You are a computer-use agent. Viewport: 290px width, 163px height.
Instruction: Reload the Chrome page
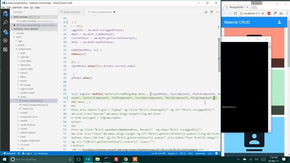[235, 13]
